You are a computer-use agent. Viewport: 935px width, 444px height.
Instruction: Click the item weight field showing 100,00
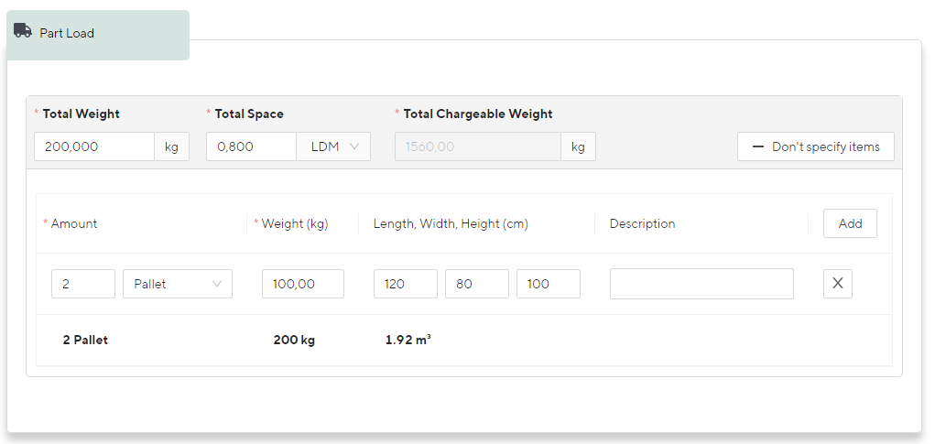pyautogui.click(x=303, y=284)
